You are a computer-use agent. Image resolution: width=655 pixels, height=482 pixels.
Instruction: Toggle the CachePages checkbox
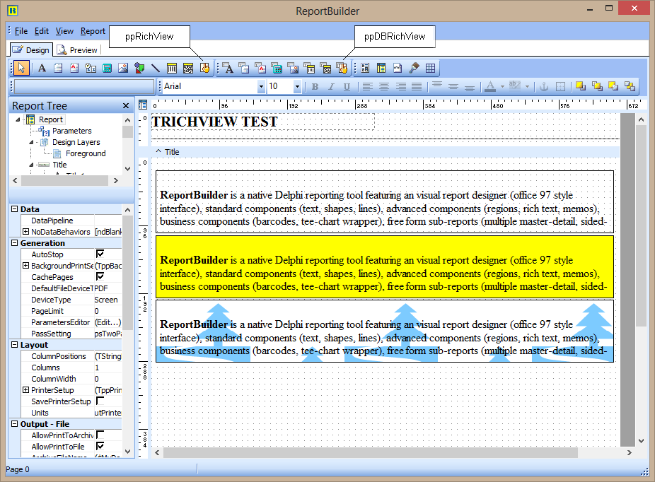click(x=100, y=277)
